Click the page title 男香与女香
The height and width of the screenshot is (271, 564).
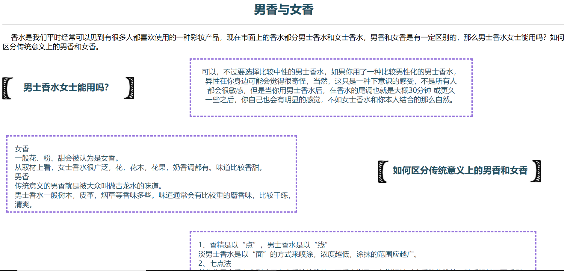[283, 10]
